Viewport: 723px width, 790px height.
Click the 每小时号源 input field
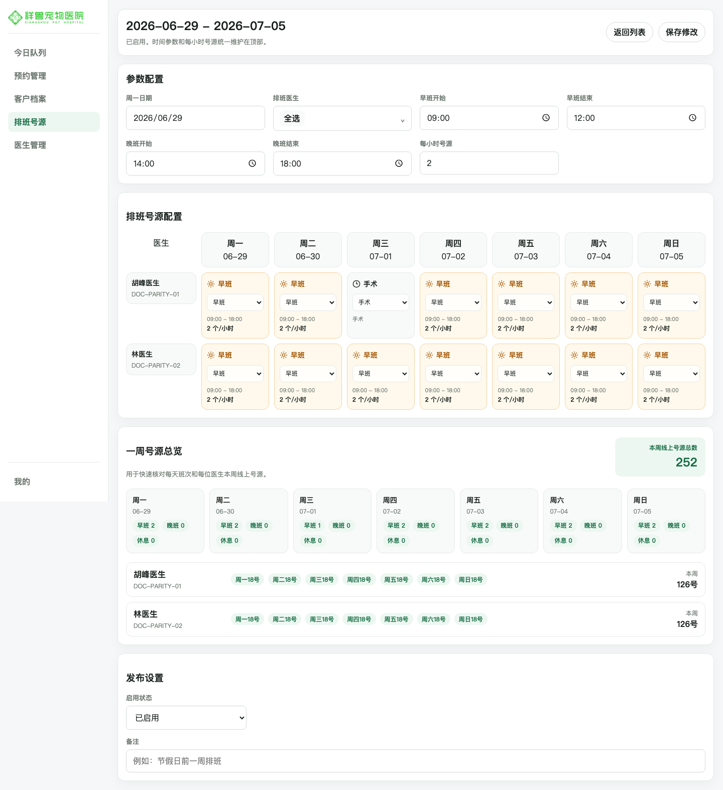tap(489, 163)
